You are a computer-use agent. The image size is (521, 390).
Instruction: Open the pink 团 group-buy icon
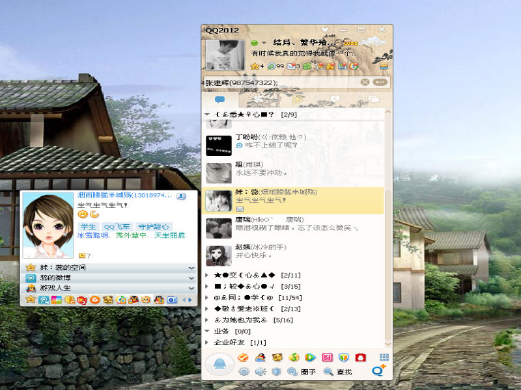pyautogui.click(x=328, y=357)
